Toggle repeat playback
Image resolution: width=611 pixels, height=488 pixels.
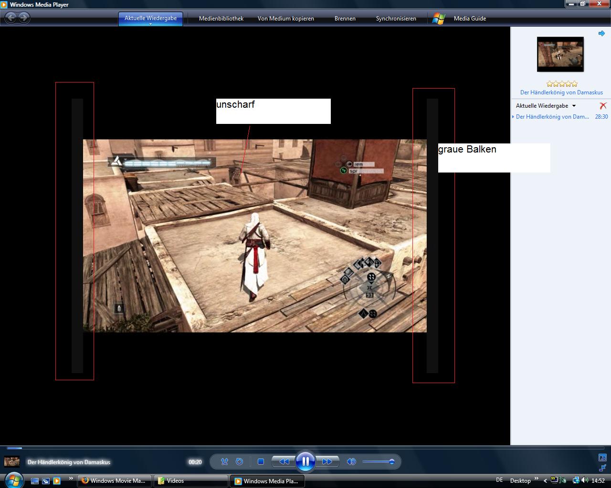240,461
